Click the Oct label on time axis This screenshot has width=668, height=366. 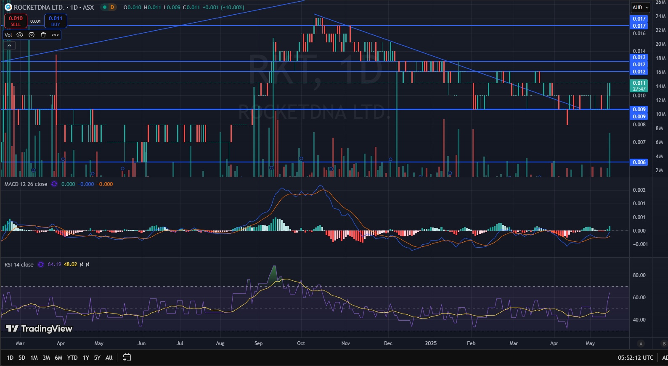301,343
